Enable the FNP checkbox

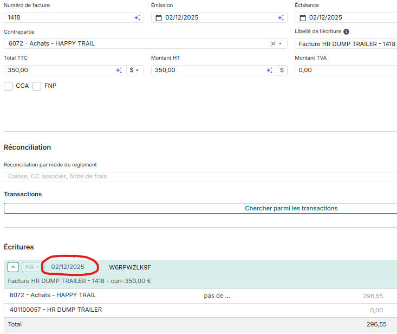(x=37, y=86)
